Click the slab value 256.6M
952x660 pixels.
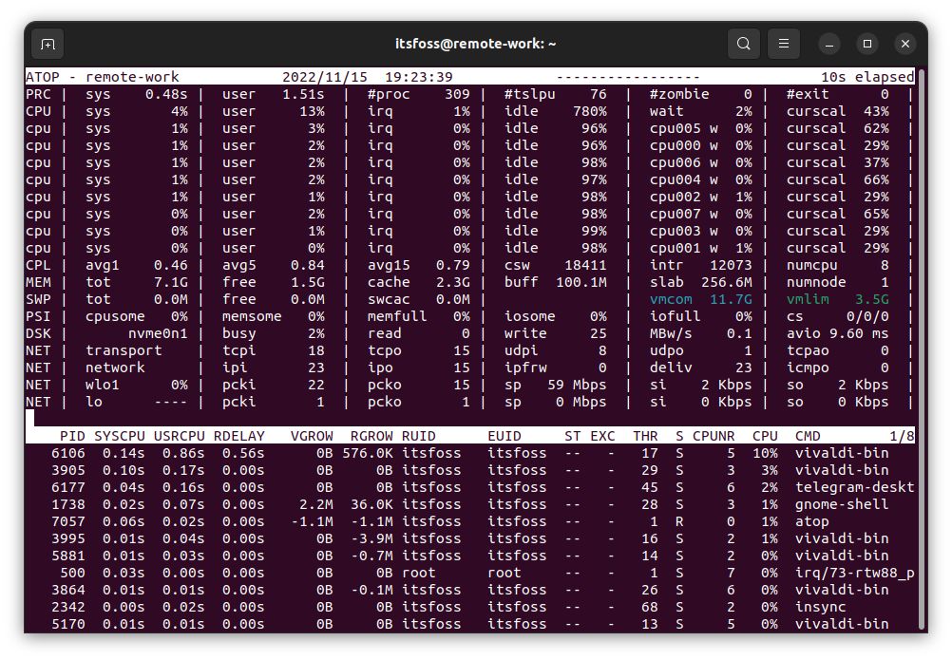(726, 282)
